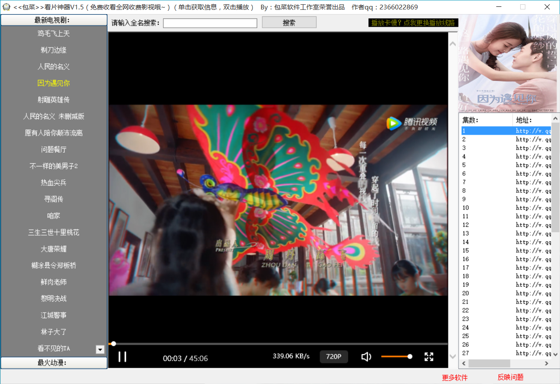
Task: Click the Tencent Video logo watermark
Action: coord(412,124)
